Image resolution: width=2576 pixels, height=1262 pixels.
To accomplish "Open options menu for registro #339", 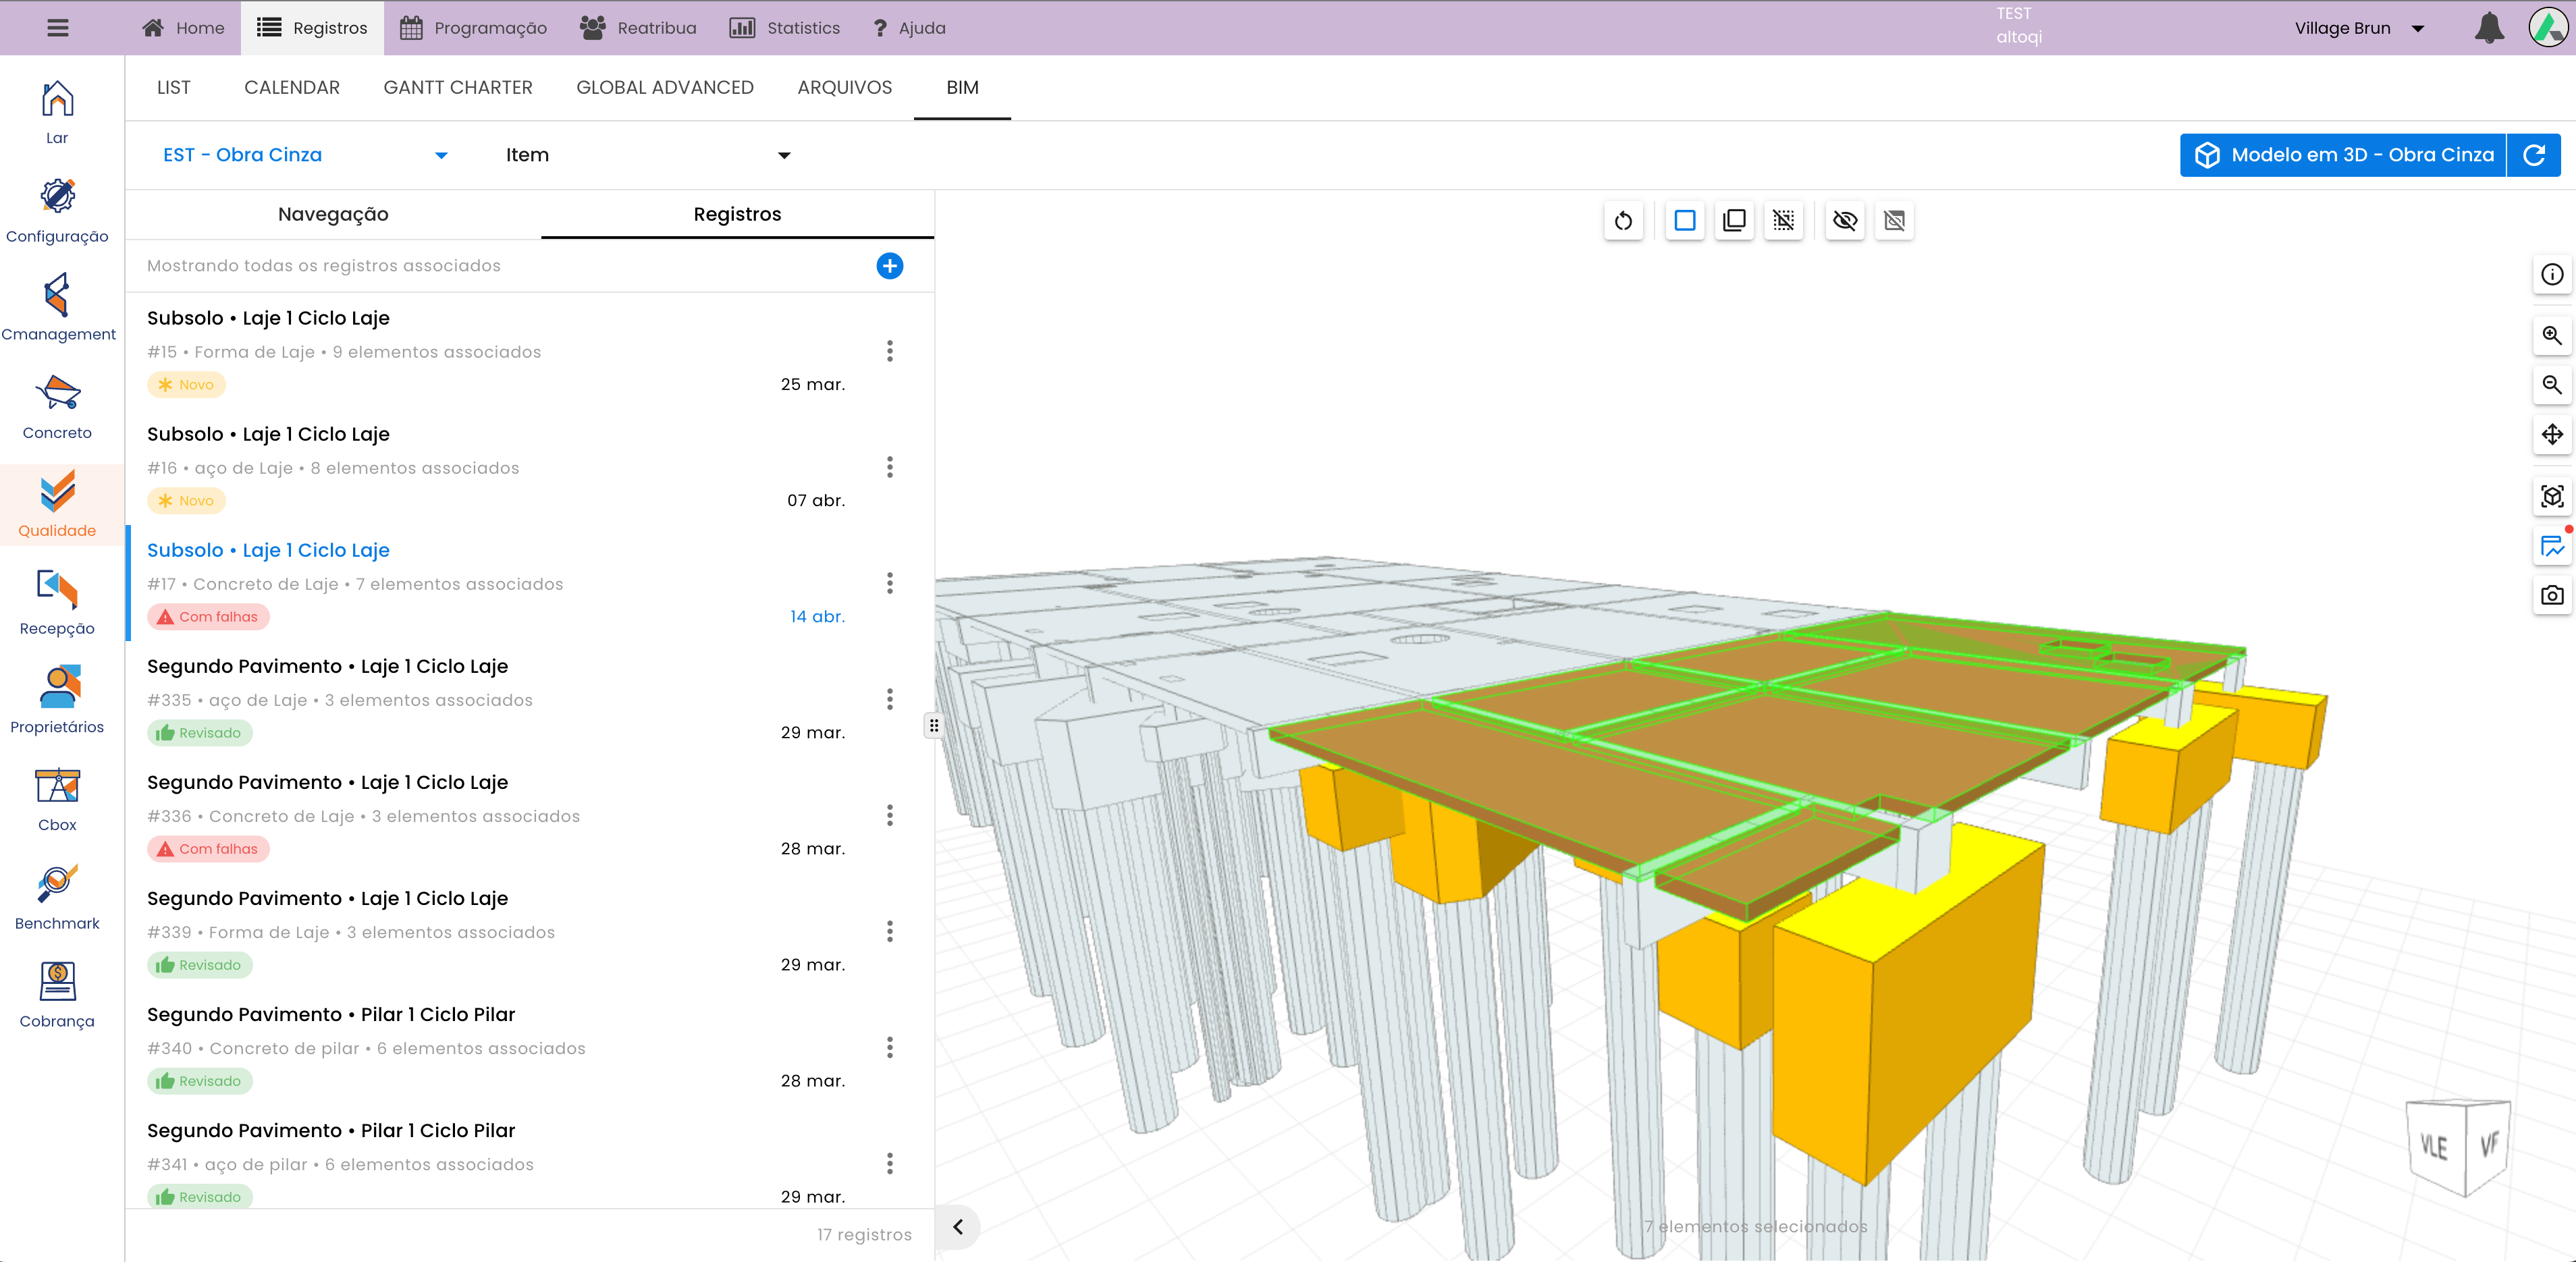I will pos(889,931).
